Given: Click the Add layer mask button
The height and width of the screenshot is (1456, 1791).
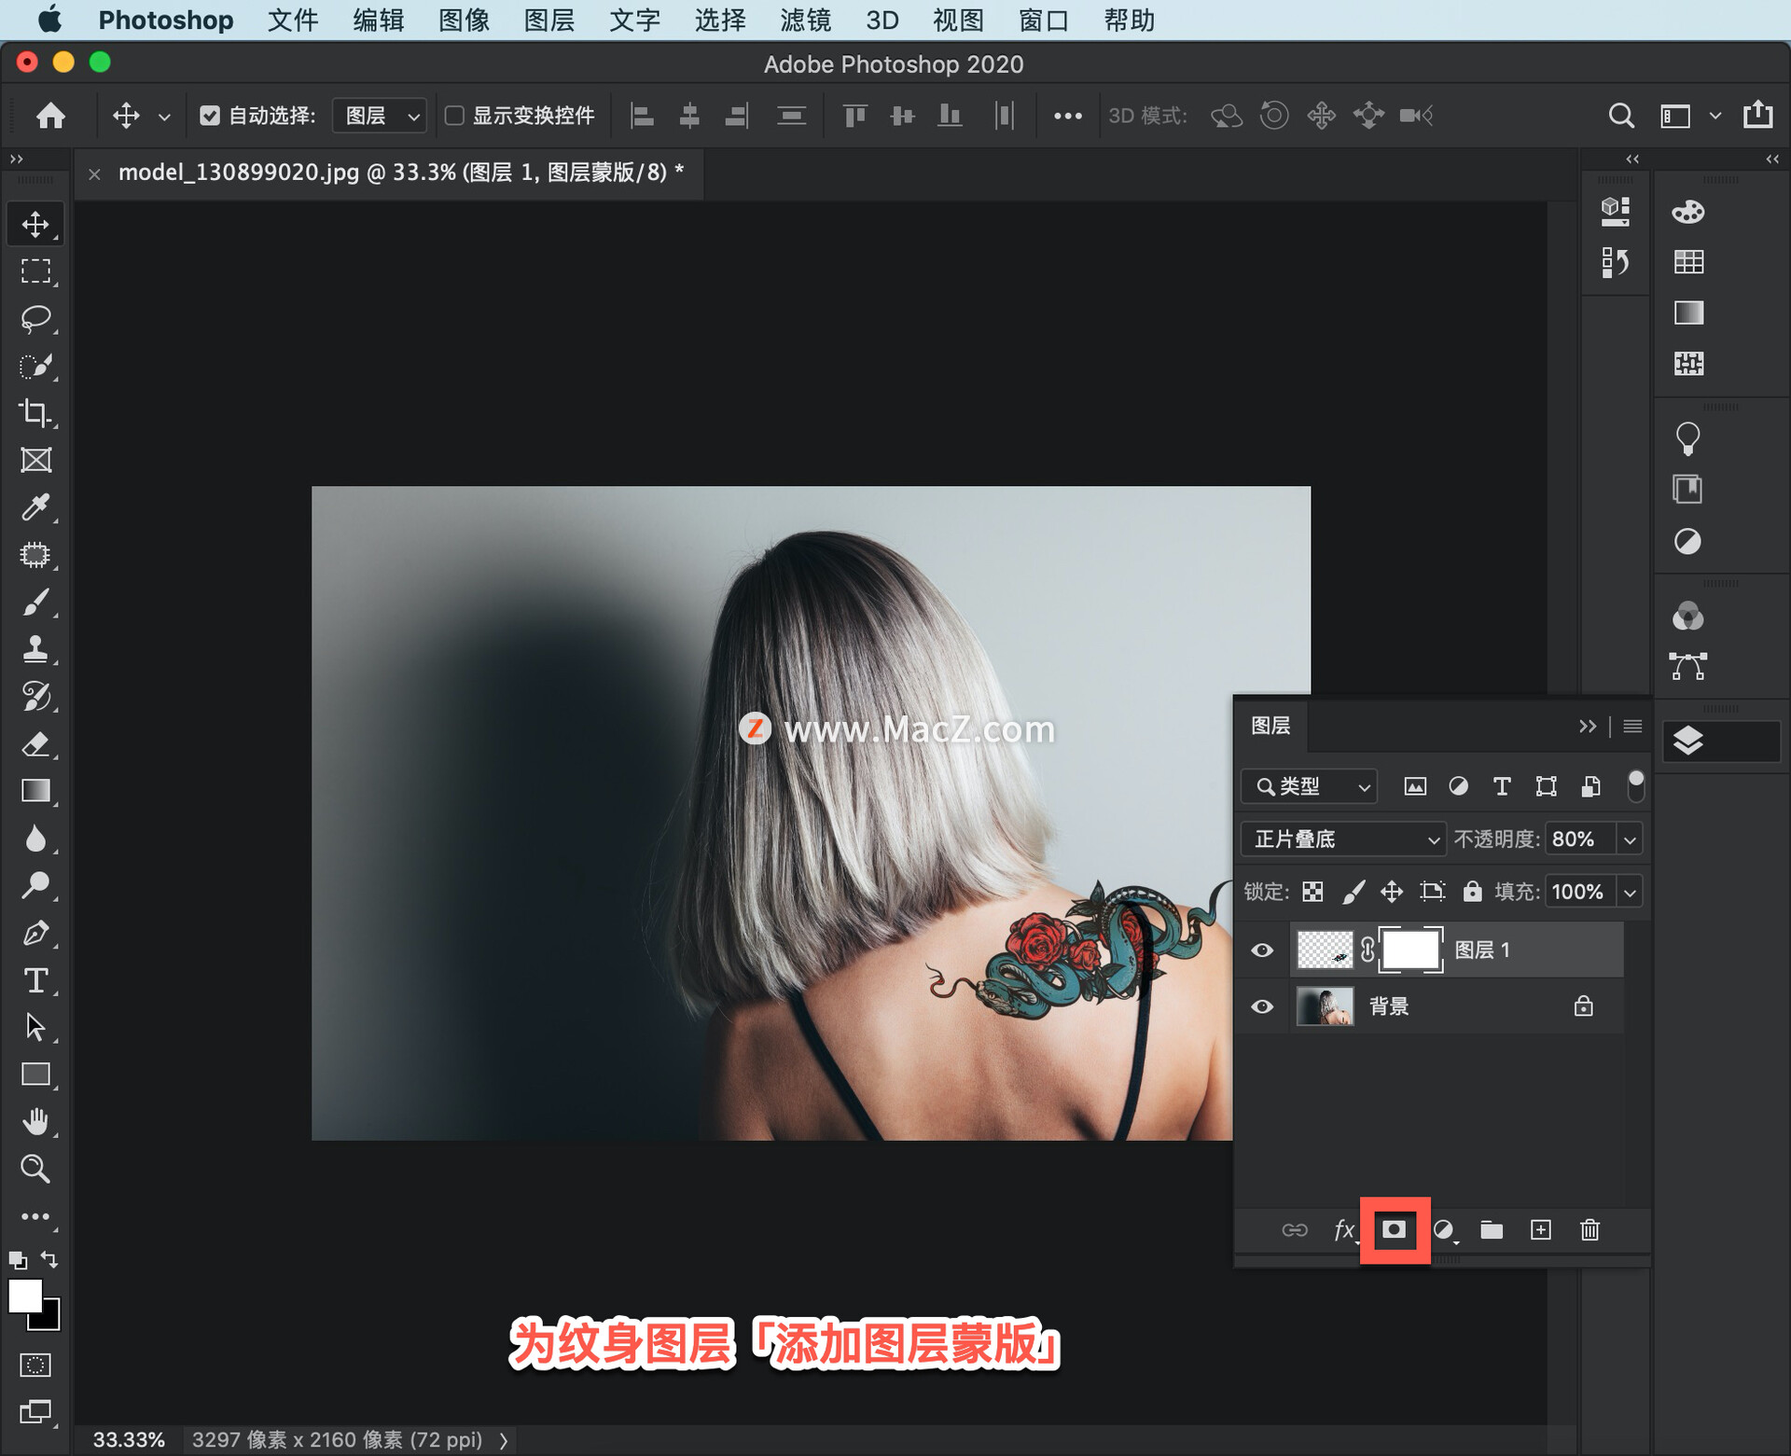Looking at the screenshot, I should pos(1394,1230).
